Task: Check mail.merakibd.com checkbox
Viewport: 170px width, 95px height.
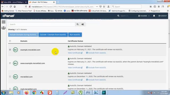Action: [x=10, y=89]
